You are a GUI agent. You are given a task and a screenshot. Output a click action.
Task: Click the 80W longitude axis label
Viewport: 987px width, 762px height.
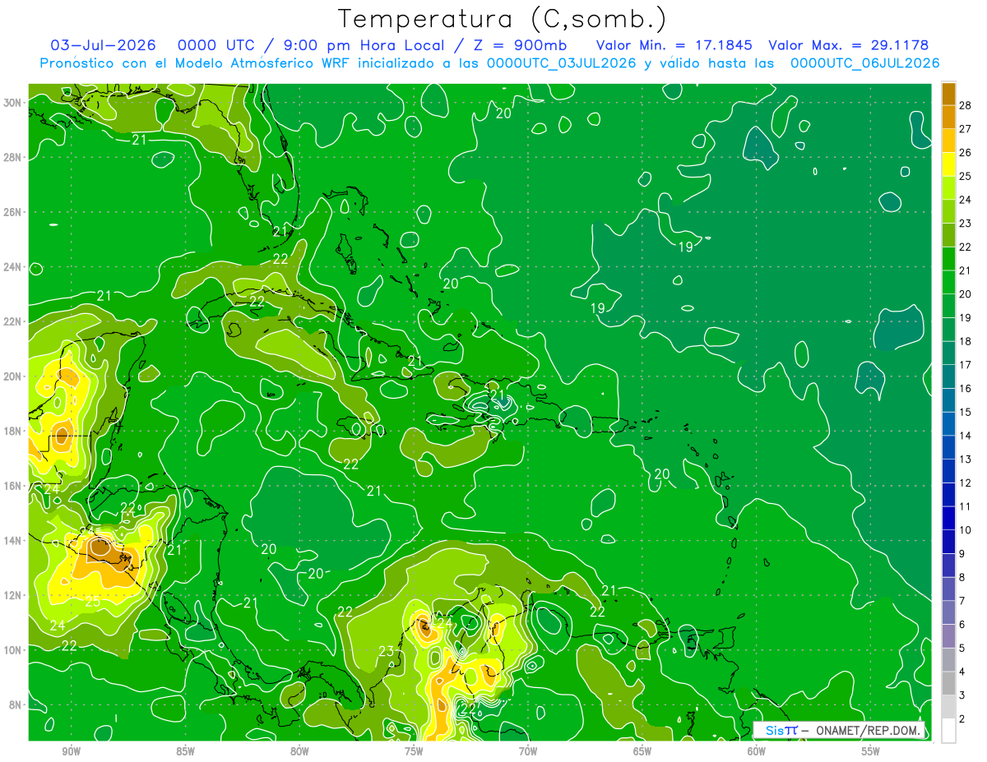click(x=299, y=751)
